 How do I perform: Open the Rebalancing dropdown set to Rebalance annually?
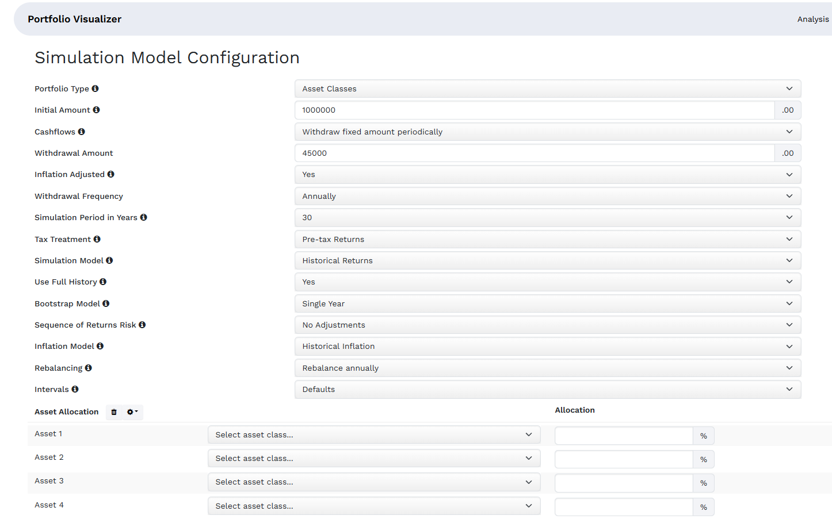click(x=547, y=368)
